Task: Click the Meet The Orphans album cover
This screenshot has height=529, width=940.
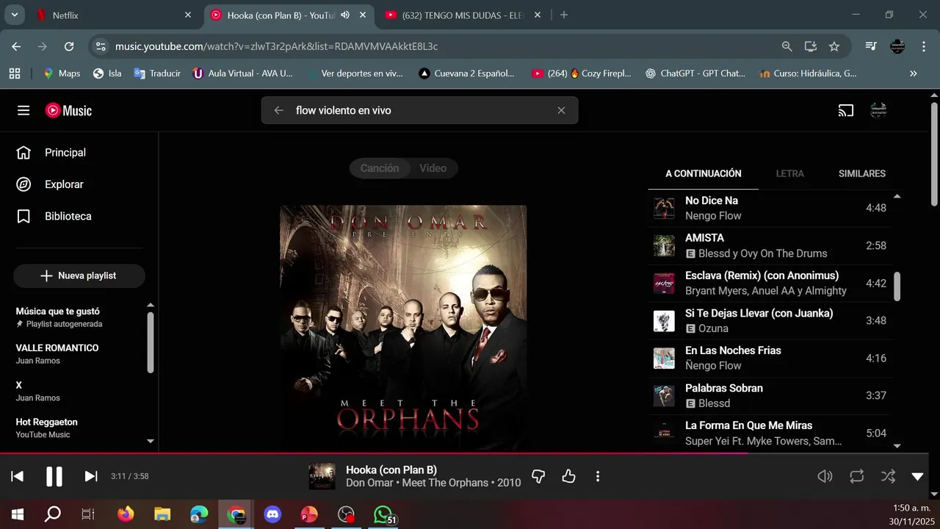Action: coord(403,328)
